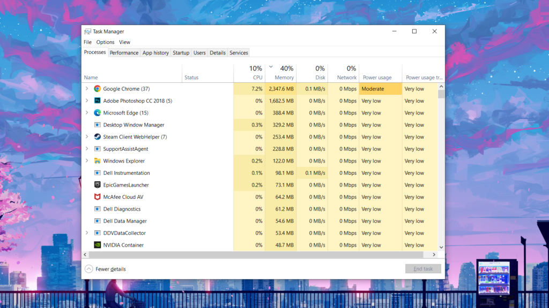Click the vertical scrollbar down arrow

pos(441,247)
